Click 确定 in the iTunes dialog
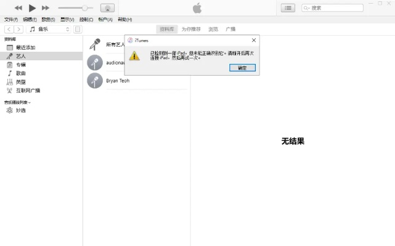Screen dimensions: 395x246 point(242,68)
